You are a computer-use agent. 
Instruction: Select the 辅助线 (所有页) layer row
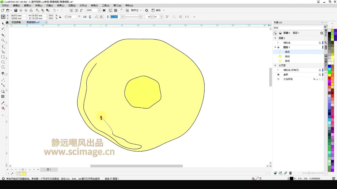point(299,70)
